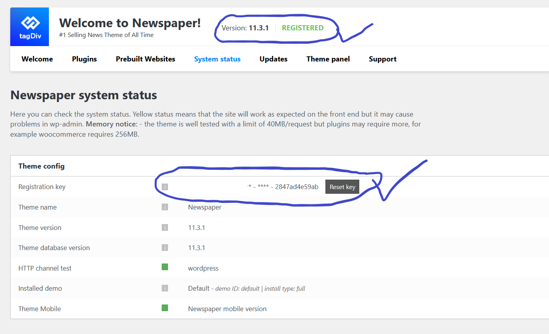
Task: Click the Theme name value Newspaper
Action: (205, 207)
